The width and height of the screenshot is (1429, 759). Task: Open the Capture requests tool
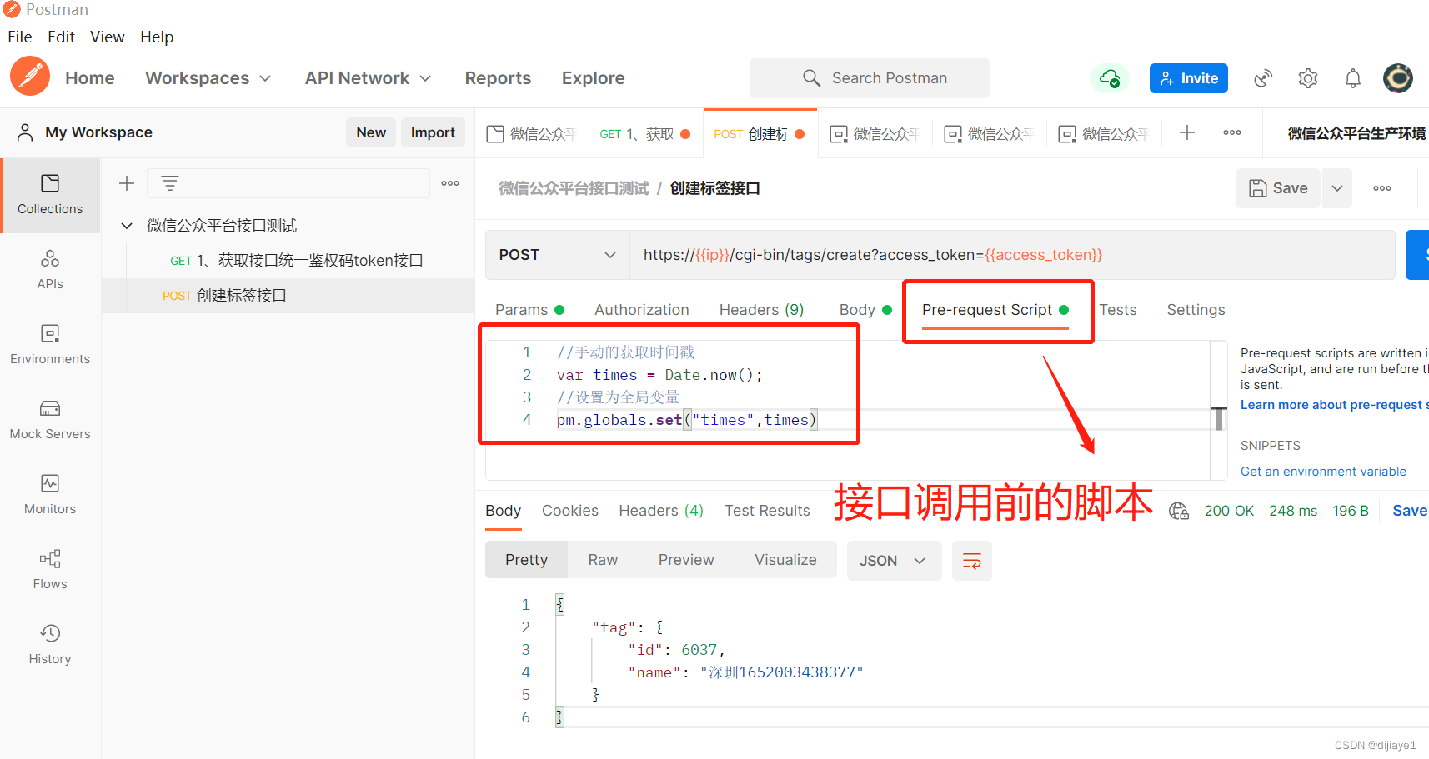1262,77
